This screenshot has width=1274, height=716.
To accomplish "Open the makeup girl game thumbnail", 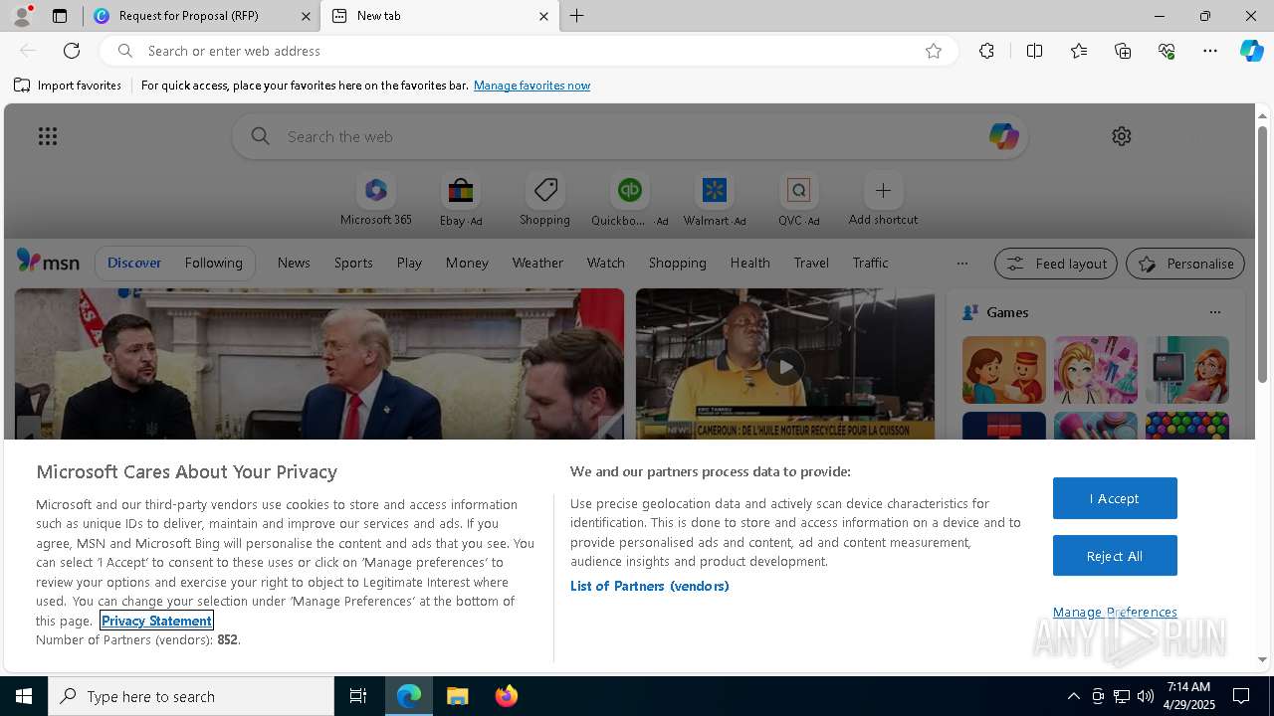I will click(x=1096, y=370).
